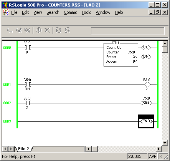
Task: Open the Help menu
Action: (119, 12)
